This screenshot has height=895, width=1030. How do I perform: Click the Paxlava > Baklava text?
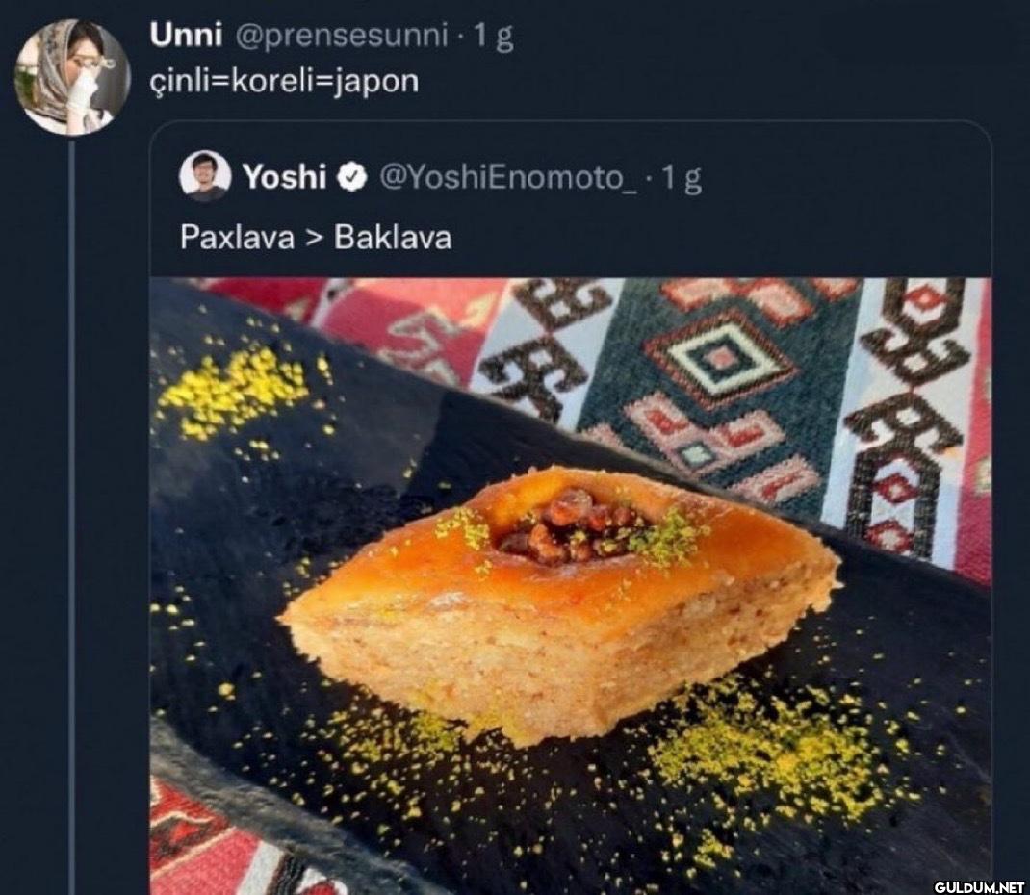click(316, 238)
